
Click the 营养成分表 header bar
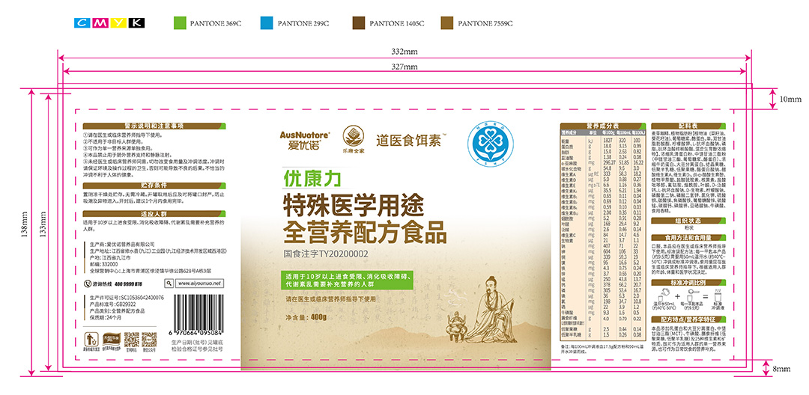[x=602, y=126]
